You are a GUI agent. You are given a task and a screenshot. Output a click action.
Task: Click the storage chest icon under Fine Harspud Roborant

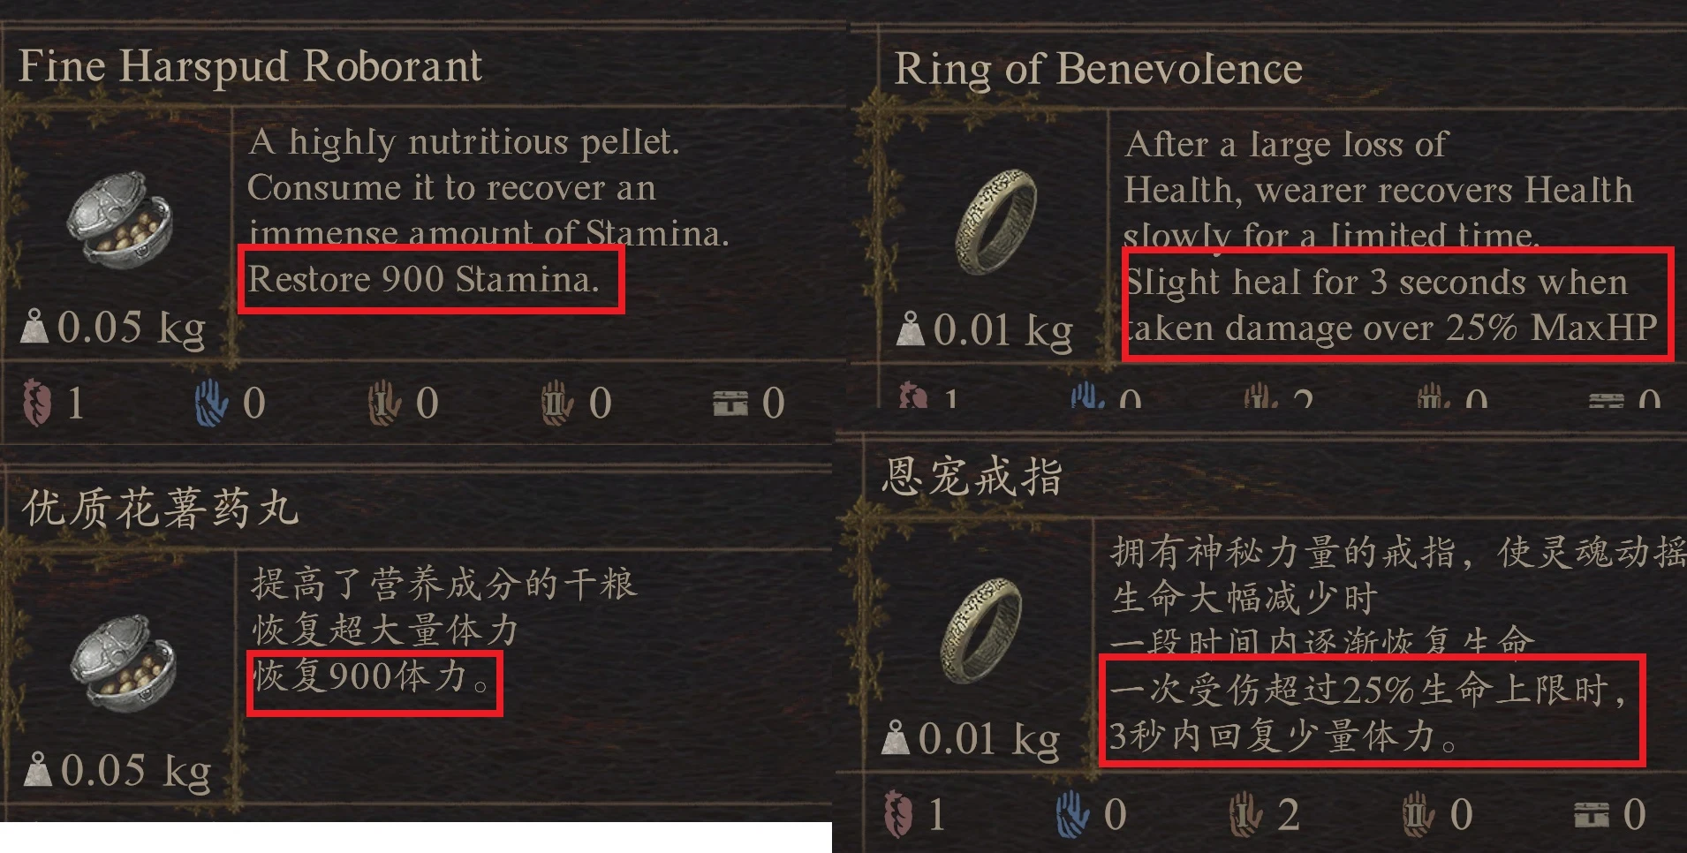pos(730,404)
